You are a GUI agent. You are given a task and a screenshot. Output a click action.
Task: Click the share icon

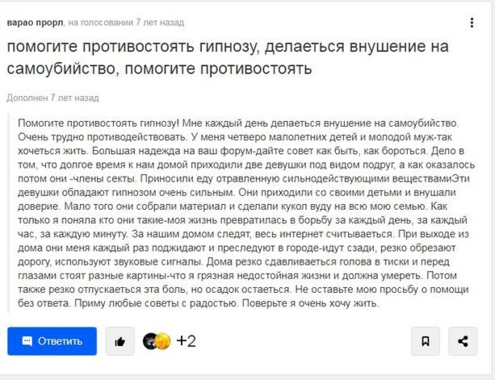[463, 341]
